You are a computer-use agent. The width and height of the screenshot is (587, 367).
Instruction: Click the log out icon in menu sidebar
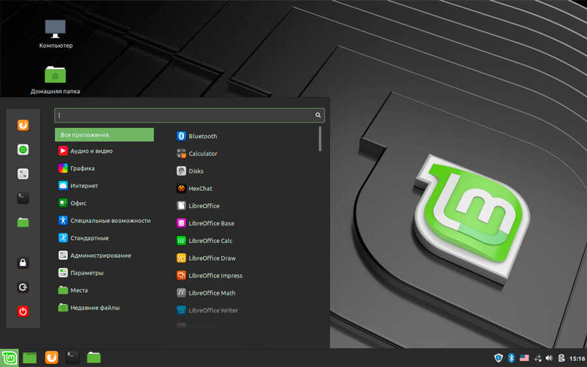23,287
